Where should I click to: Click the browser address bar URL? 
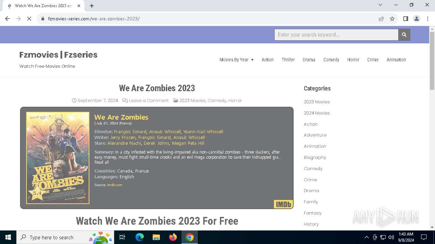point(94,19)
